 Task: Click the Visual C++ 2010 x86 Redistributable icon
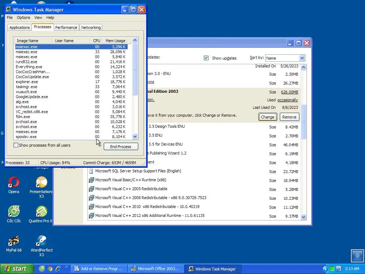pos(91,207)
